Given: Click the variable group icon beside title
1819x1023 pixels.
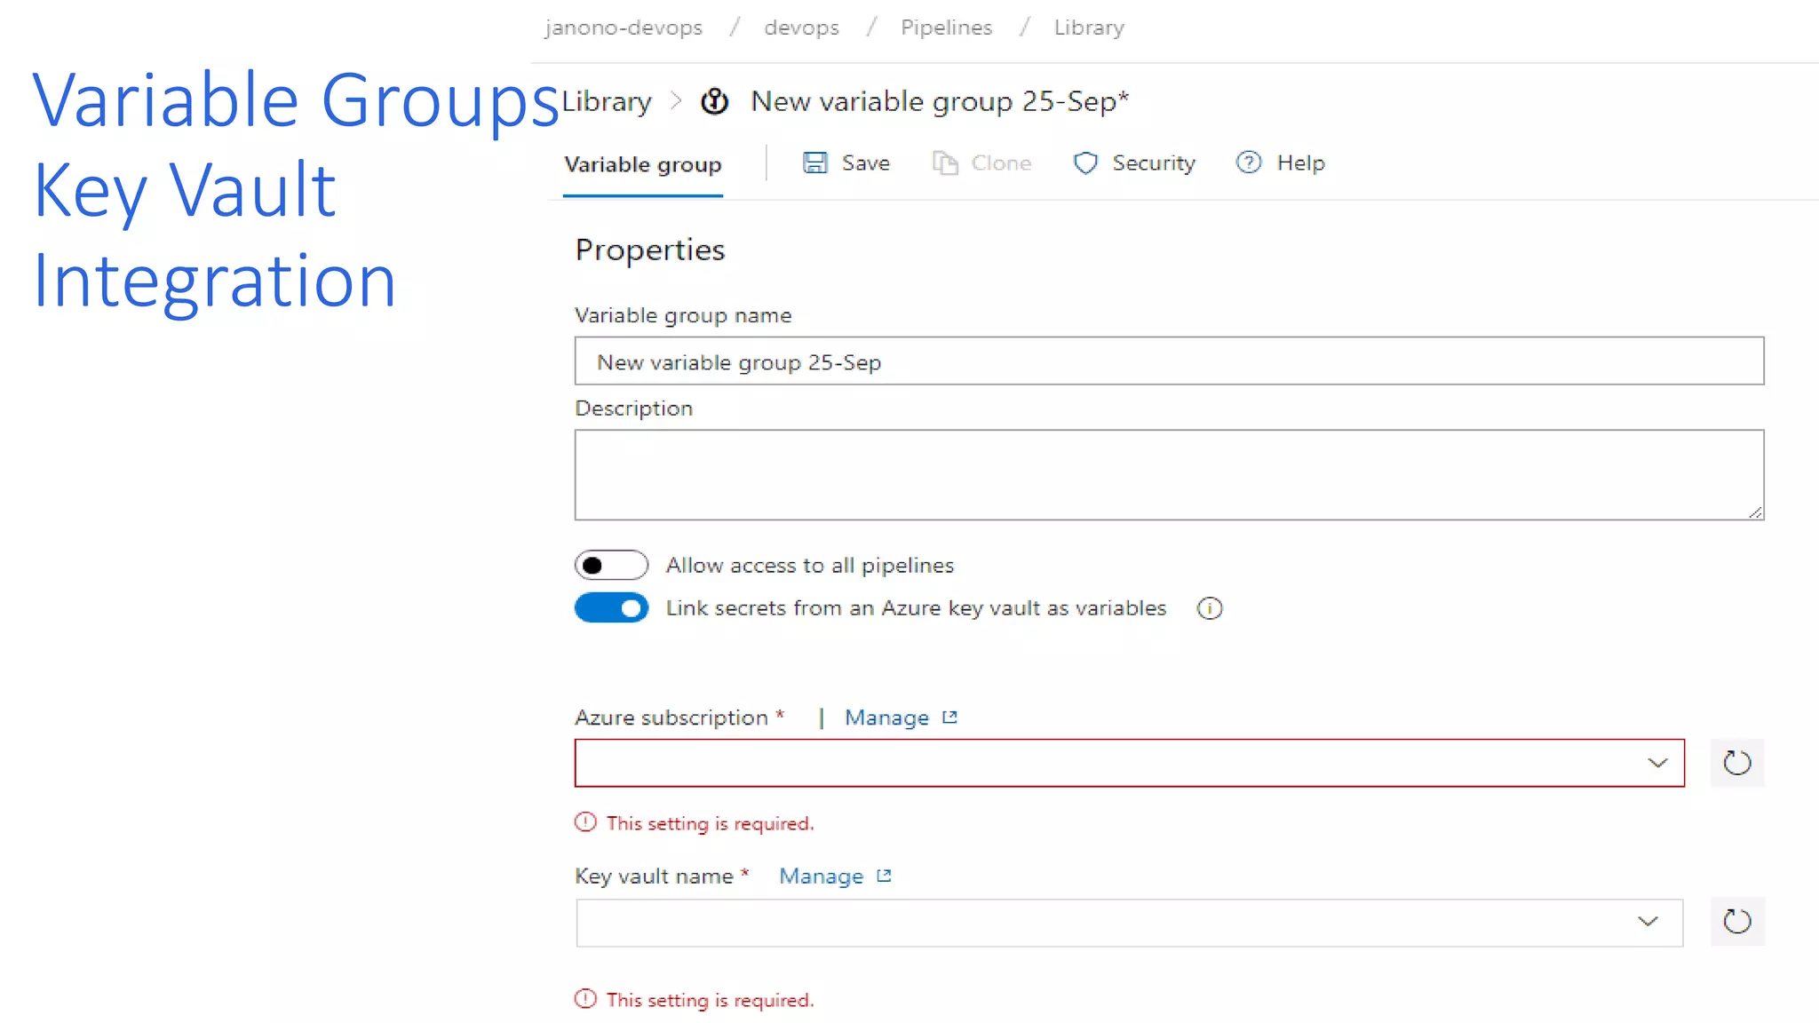Looking at the screenshot, I should click(714, 101).
